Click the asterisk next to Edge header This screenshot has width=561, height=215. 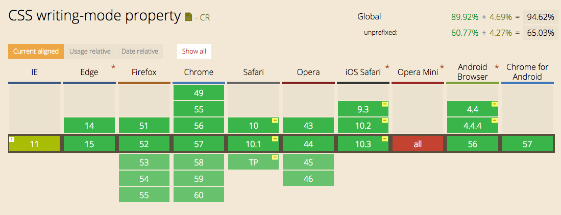coord(113,67)
